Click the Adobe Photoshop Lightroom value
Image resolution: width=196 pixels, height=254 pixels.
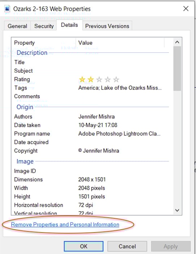pos(119,134)
